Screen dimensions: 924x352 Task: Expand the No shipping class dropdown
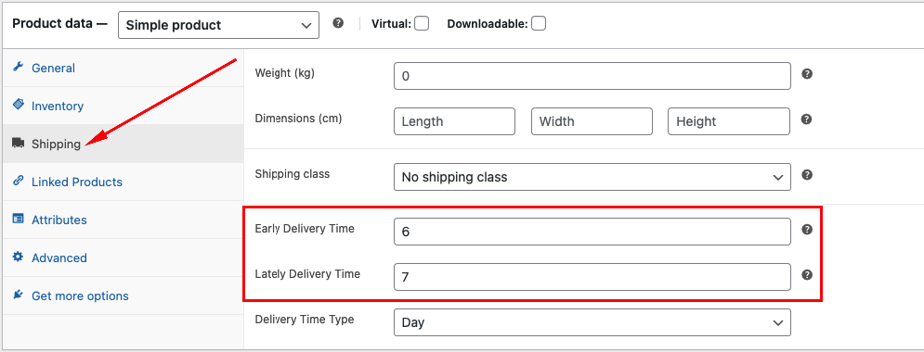[x=592, y=177]
